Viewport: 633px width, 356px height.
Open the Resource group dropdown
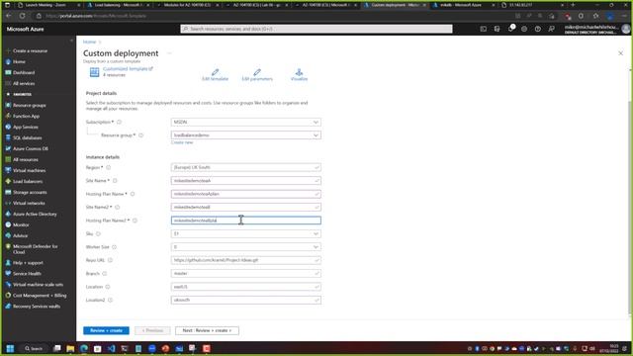pos(246,135)
